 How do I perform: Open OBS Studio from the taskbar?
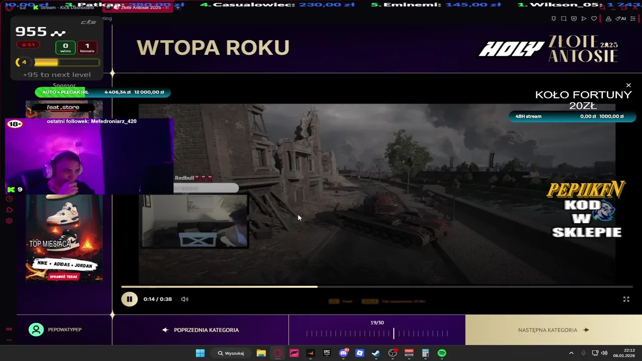(x=393, y=353)
